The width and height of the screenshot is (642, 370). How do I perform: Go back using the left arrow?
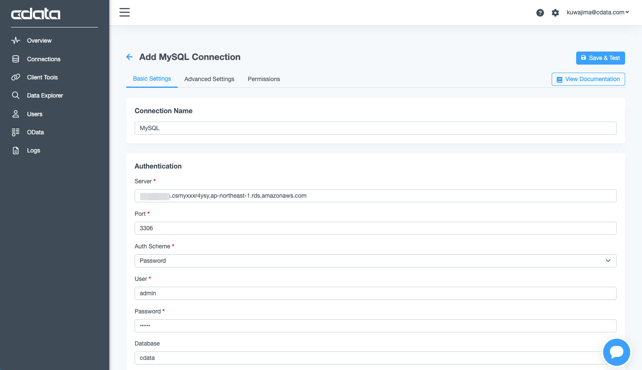[129, 57]
